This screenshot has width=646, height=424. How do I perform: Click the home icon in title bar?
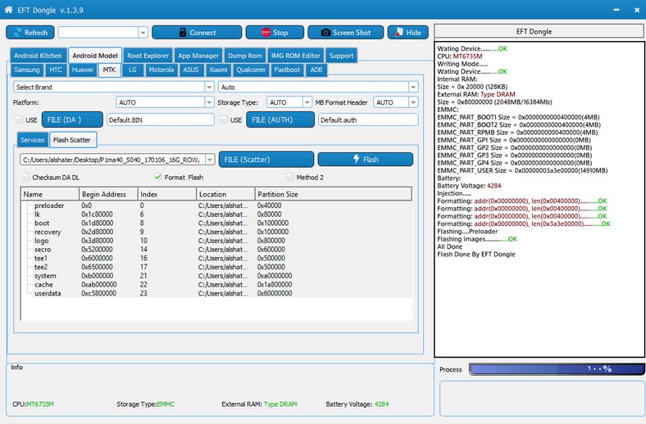(x=9, y=9)
